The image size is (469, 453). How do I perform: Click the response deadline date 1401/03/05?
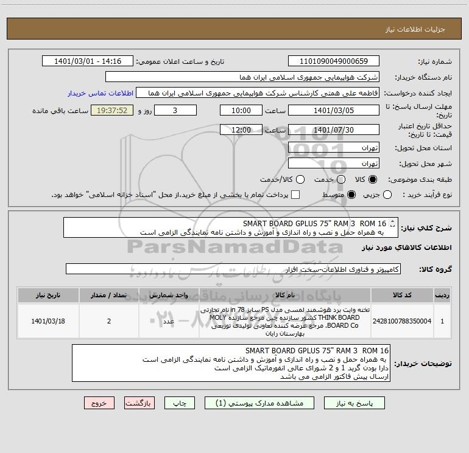tap(334, 110)
